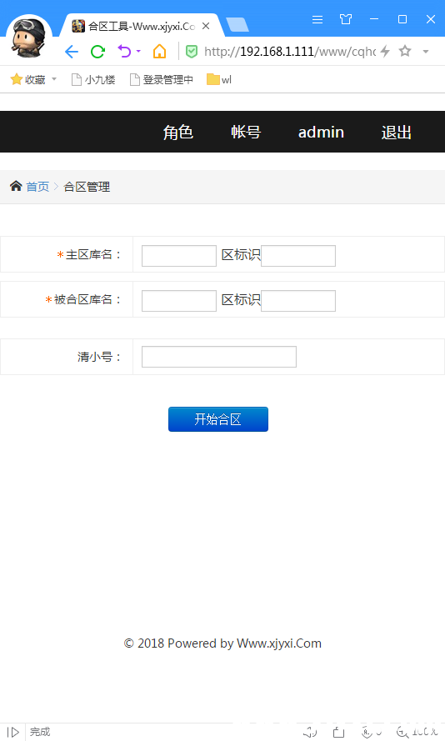
Task: Expand address bar dropdown arrow
Action: pyautogui.click(x=426, y=52)
